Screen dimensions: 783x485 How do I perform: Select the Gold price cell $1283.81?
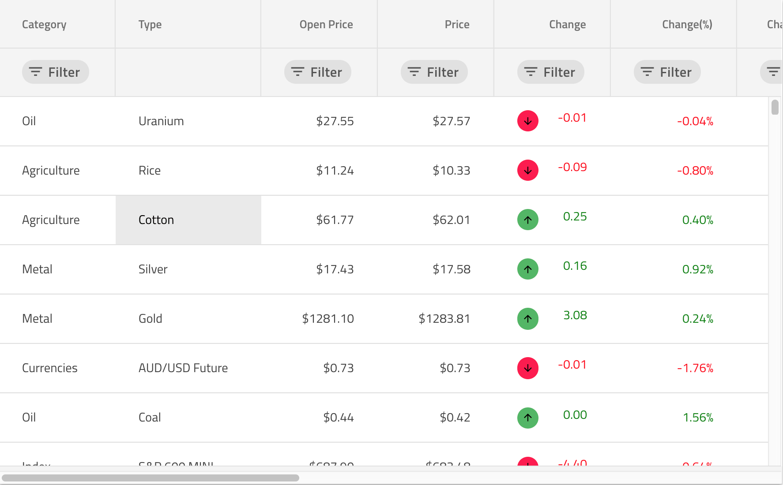(x=444, y=319)
